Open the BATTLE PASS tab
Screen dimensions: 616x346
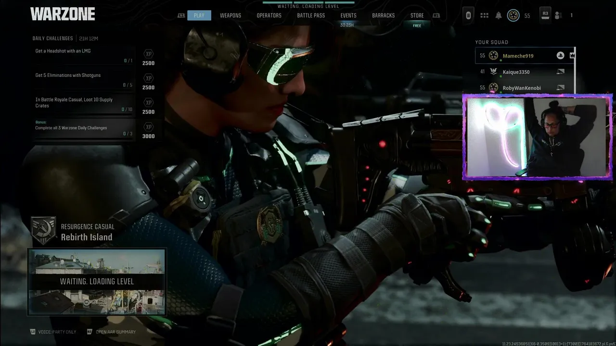311,15
